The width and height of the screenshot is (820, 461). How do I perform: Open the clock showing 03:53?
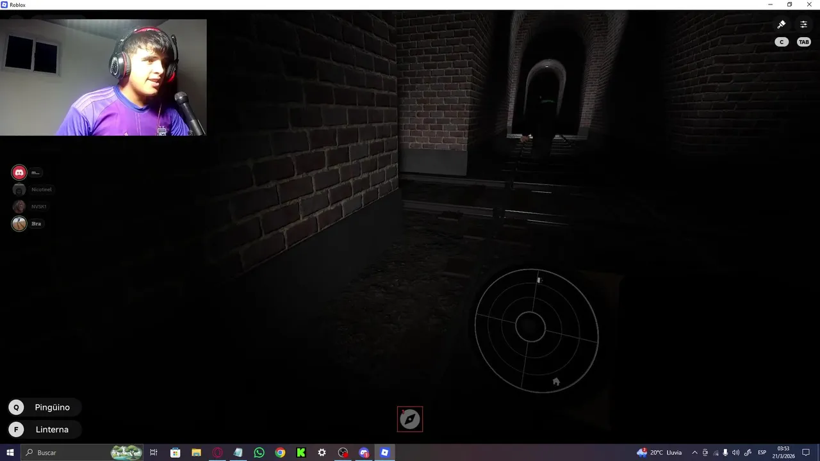click(x=783, y=453)
